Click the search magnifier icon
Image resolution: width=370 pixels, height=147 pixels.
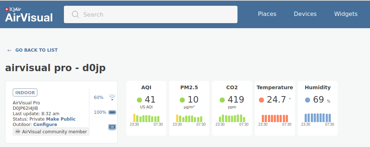click(76, 14)
